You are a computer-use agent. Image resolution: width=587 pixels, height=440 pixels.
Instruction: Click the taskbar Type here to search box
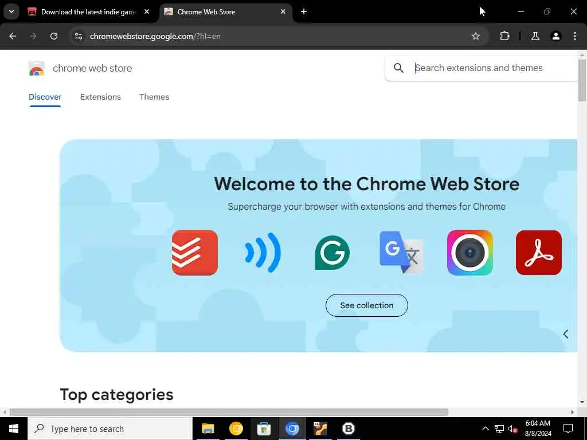[110, 429]
